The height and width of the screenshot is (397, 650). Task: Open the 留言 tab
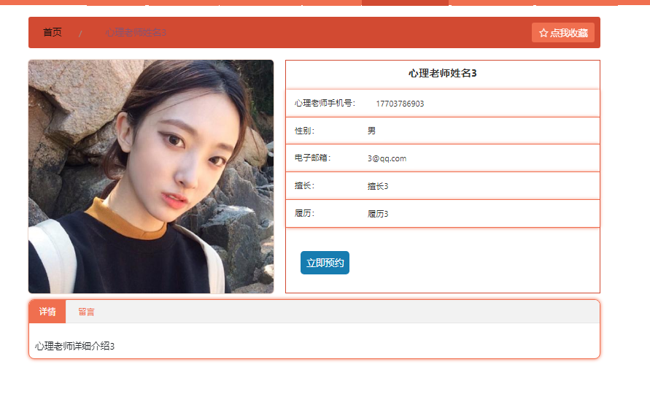pos(86,312)
